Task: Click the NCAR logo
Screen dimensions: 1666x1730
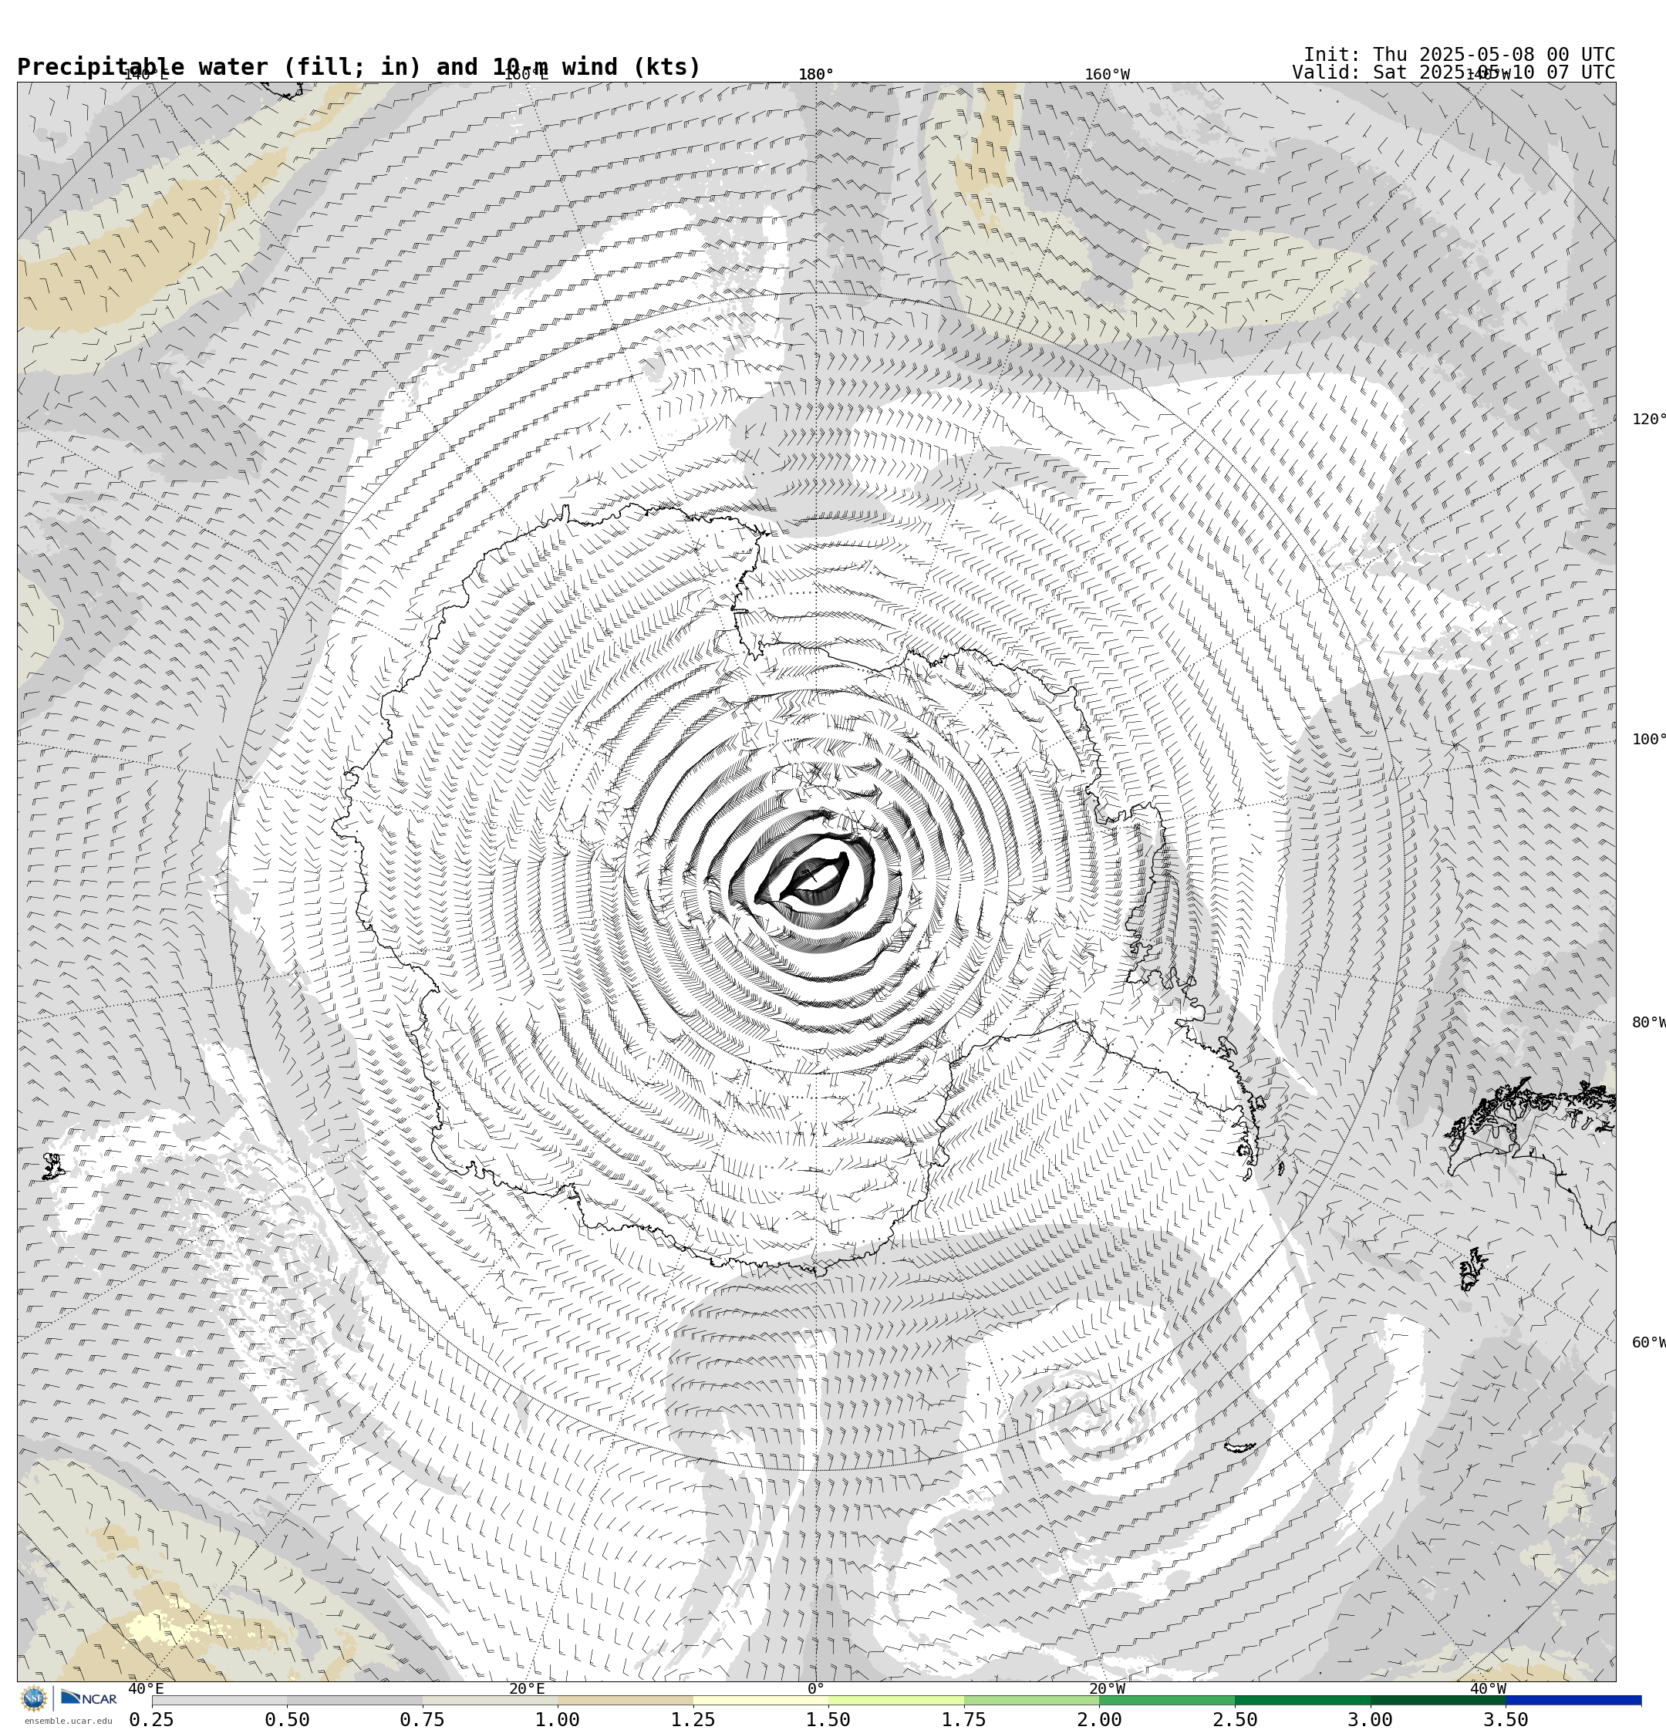Action: pyautogui.click(x=88, y=1698)
